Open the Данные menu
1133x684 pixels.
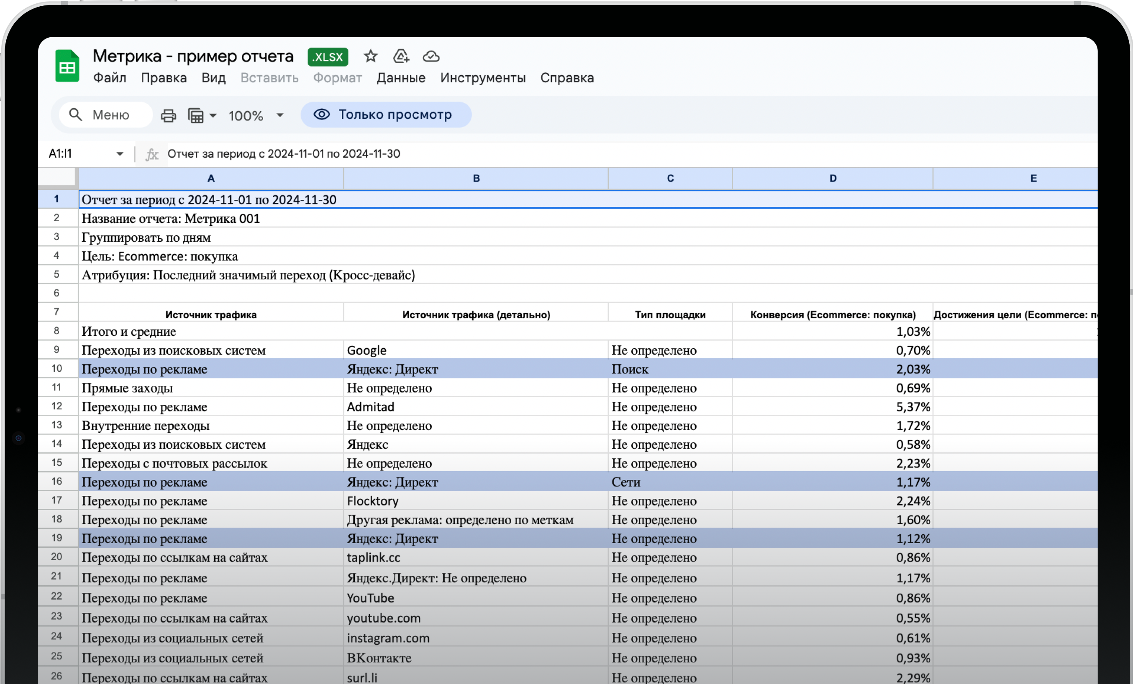point(400,78)
